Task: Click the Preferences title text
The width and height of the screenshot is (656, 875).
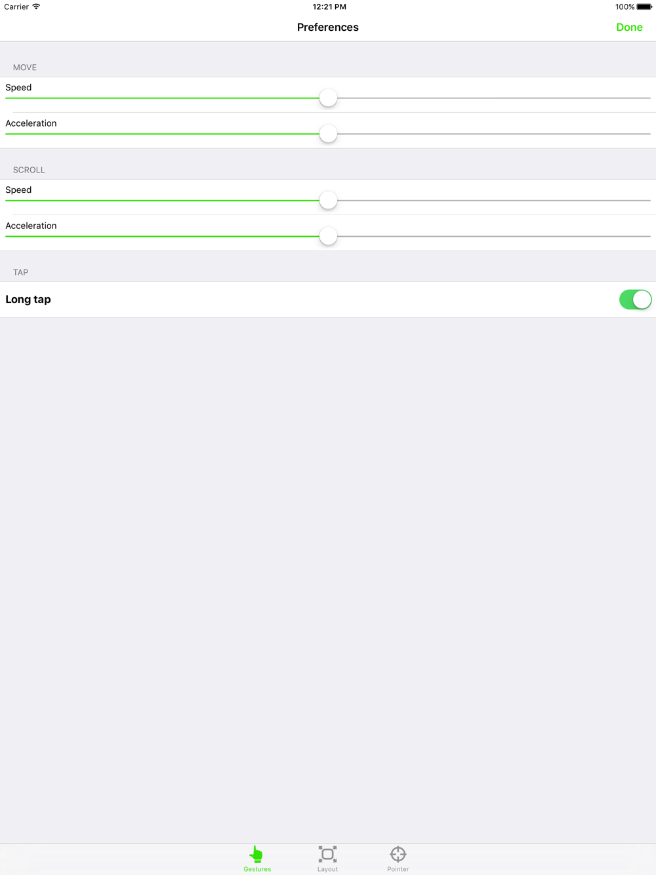Action: point(327,28)
